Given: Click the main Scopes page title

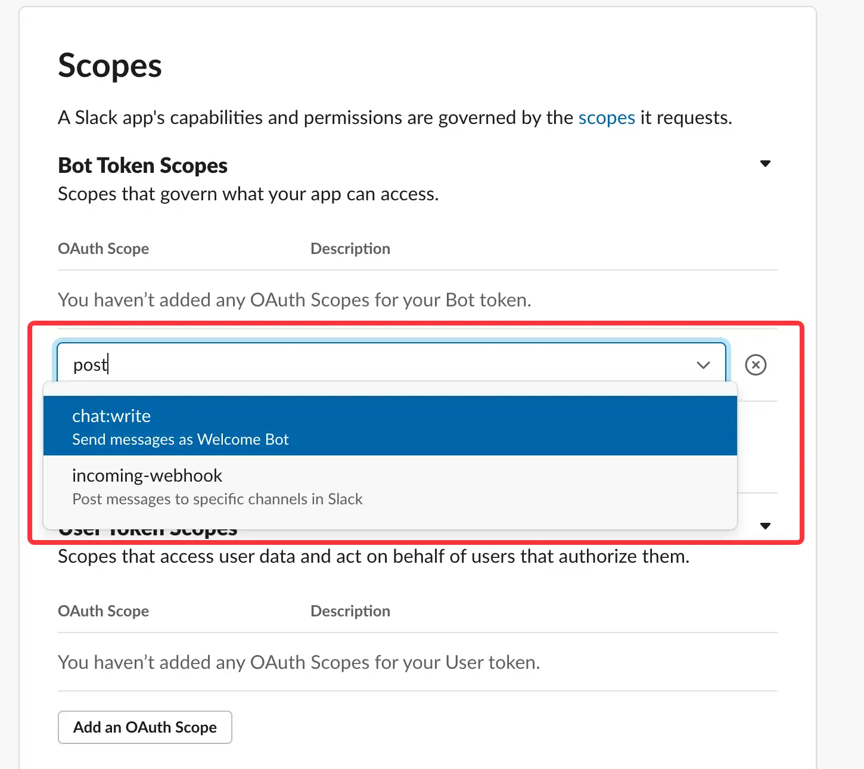Looking at the screenshot, I should (110, 65).
